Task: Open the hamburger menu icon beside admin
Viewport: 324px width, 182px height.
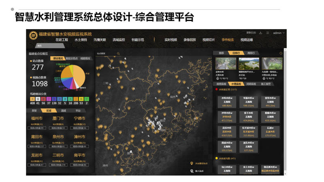Action: (268, 33)
